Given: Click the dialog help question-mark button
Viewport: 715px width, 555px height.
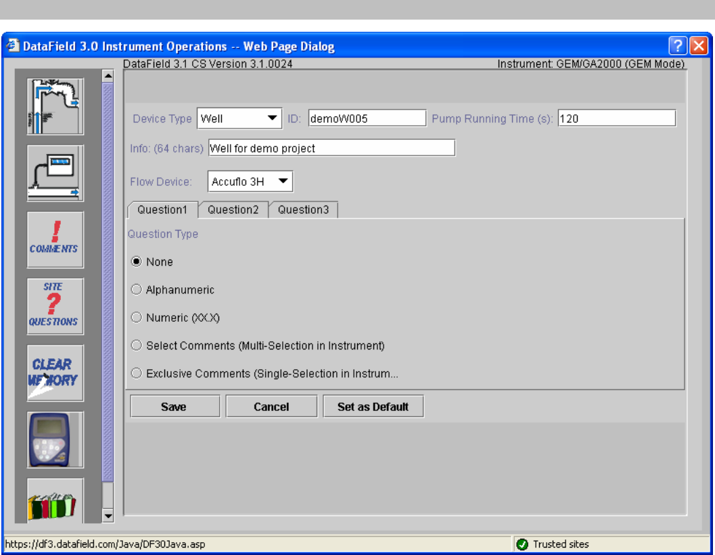Looking at the screenshot, I should point(678,46).
